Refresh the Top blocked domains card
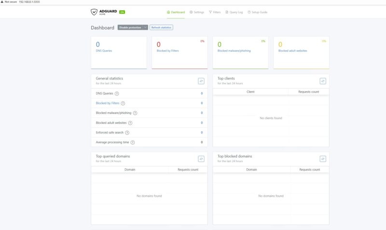 323,159
